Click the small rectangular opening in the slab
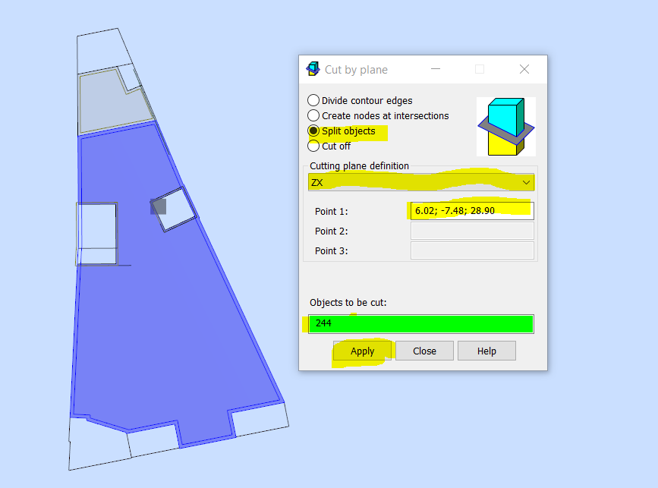The width and height of the screenshot is (658, 488). [96, 235]
